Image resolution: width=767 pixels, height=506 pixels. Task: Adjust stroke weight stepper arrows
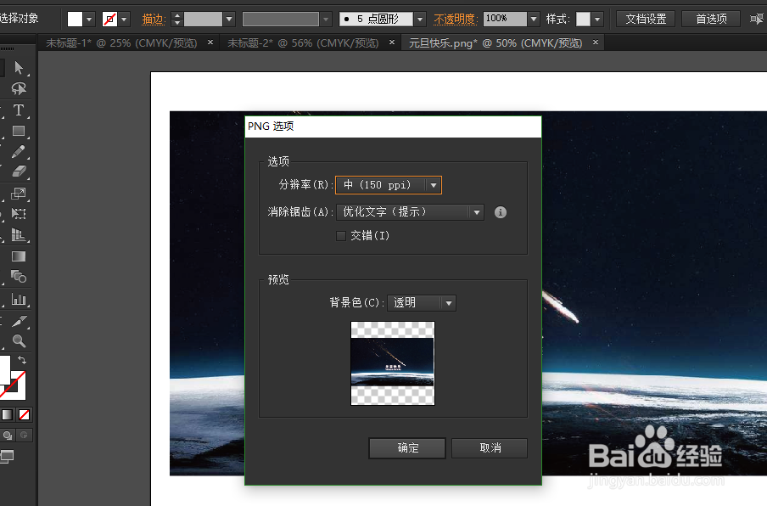coord(177,19)
